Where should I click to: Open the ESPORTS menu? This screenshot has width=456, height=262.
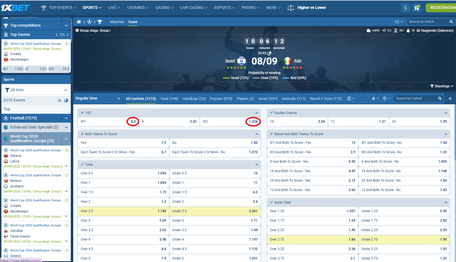224,8
